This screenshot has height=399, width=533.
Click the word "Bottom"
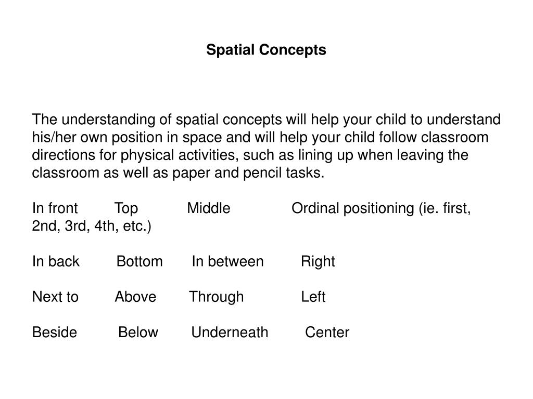(139, 261)
